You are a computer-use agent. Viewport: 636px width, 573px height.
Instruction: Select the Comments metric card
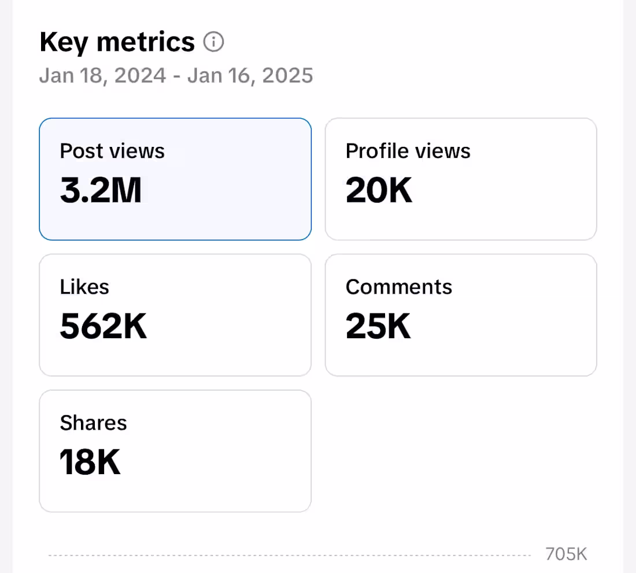pos(461,315)
